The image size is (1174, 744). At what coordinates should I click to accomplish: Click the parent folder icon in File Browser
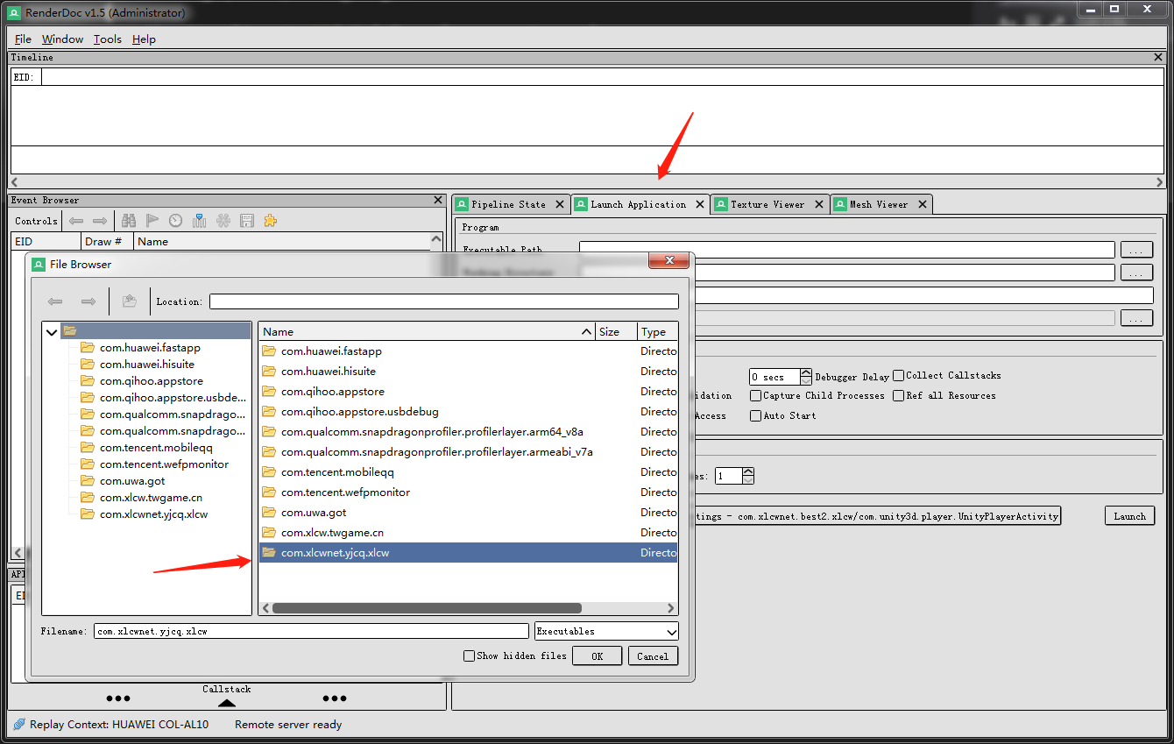(x=129, y=301)
